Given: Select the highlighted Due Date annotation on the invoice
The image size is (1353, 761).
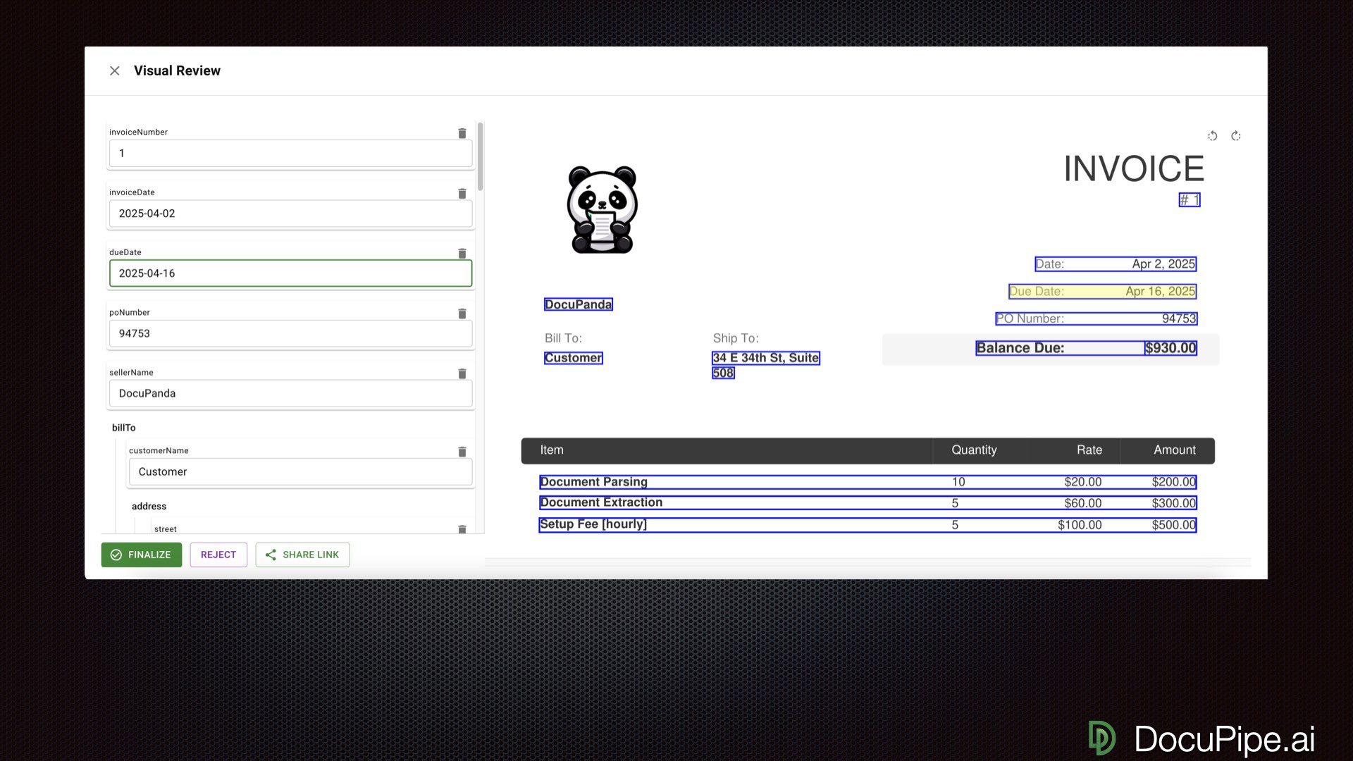Looking at the screenshot, I should click(x=1101, y=291).
